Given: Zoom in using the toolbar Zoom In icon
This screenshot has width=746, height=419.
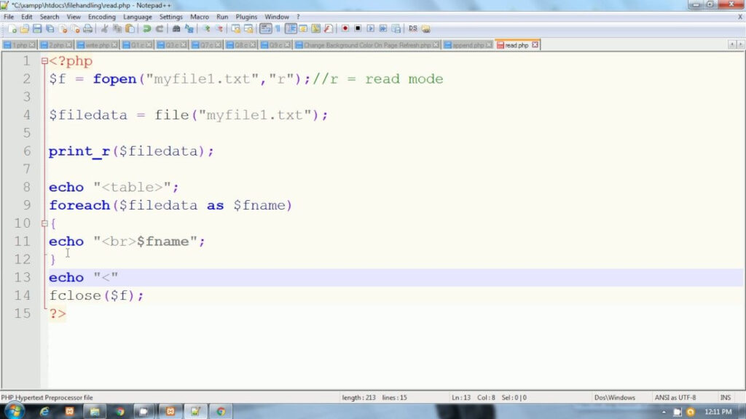Looking at the screenshot, I should 206,29.
